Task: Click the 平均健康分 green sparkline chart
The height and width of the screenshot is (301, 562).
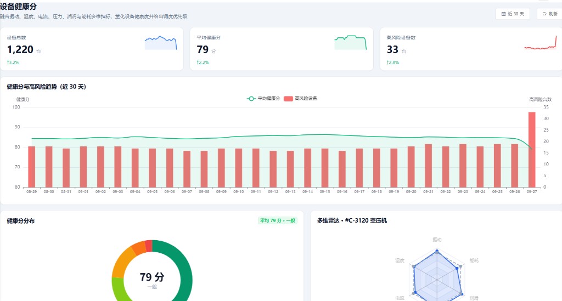Action: [351, 43]
